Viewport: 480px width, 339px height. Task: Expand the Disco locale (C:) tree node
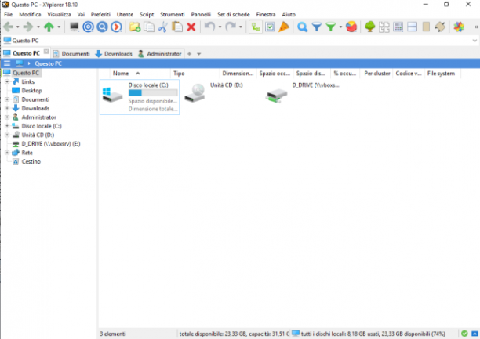[7, 126]
